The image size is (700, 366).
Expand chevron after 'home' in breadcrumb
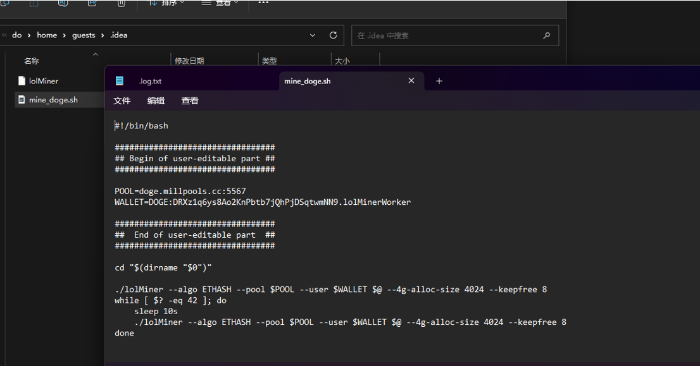click(x=65, y=35)
